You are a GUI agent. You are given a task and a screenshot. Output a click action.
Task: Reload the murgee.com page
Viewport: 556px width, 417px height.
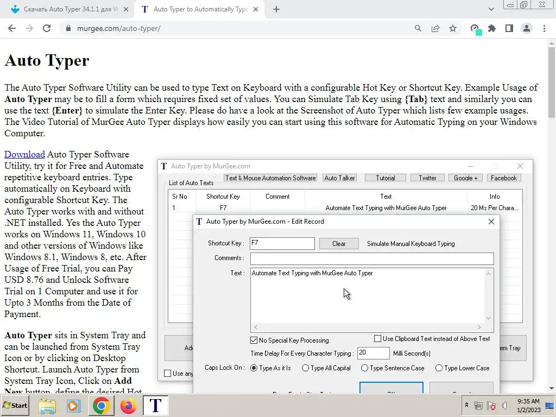click(x=47, y=28)
